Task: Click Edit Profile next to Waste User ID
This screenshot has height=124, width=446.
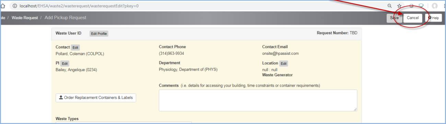Action: click(99, 34)
